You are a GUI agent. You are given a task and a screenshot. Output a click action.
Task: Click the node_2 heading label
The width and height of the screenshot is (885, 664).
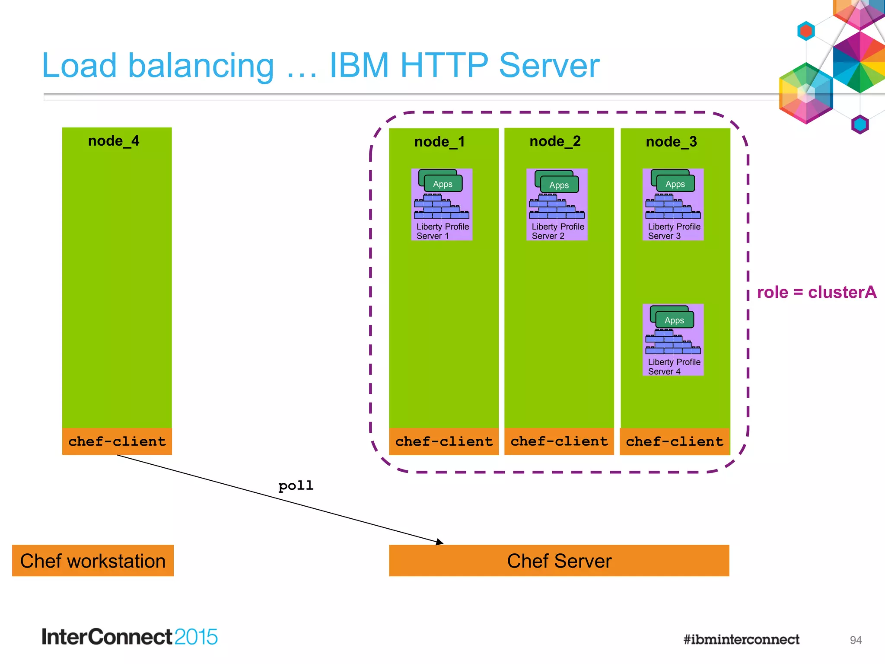point(555,141)
